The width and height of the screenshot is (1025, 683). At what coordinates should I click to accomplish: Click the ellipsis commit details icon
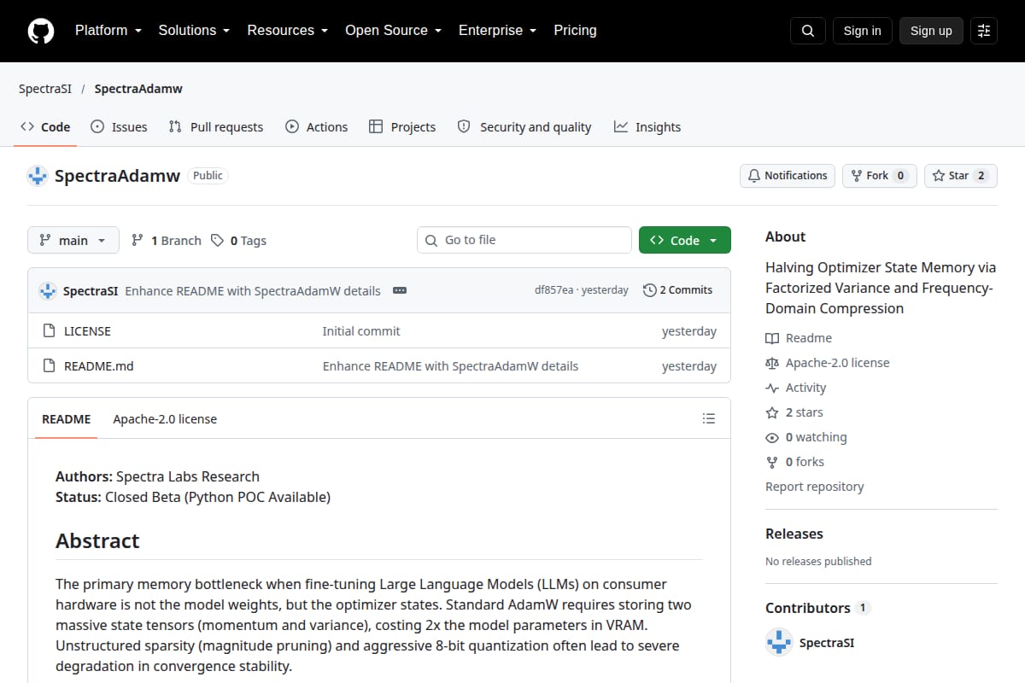point(399,290)
